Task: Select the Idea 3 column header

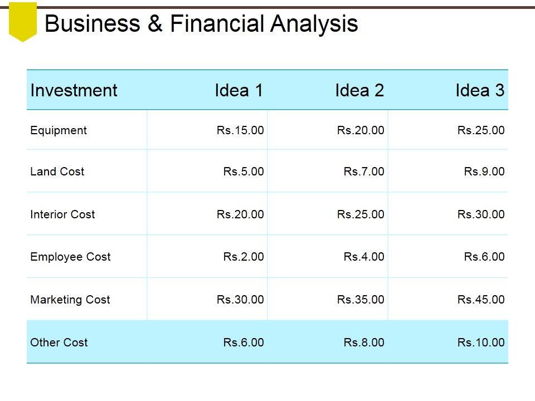Action: (480, 90)
